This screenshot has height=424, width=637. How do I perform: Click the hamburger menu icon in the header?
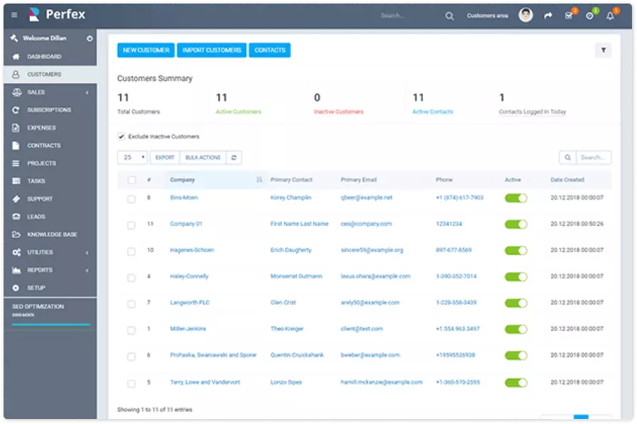tap(14, 15)
